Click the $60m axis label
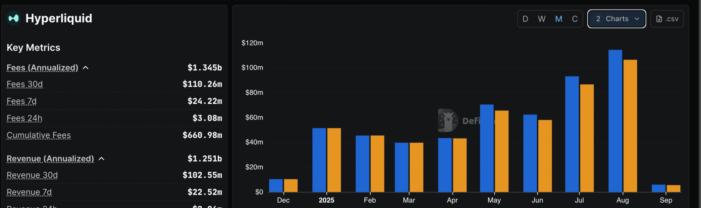 pyautogui.click(x=254, y=118)
